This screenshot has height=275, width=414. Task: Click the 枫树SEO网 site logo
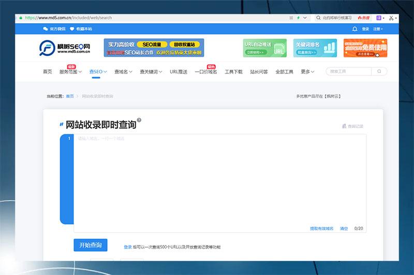click(65, 48)
